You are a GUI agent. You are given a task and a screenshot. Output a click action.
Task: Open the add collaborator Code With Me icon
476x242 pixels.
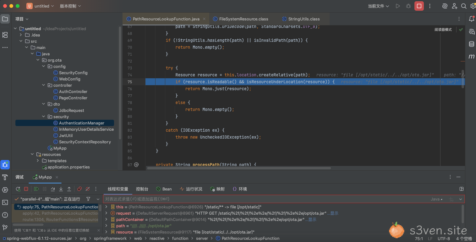454,6
